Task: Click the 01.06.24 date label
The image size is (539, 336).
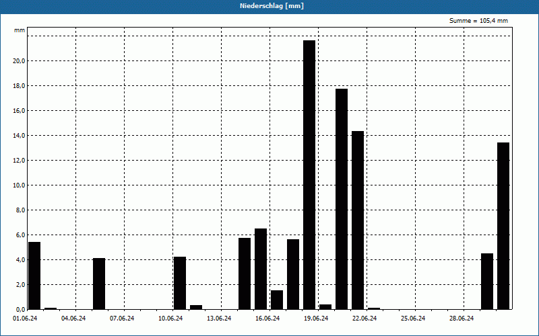Action: 25,319
